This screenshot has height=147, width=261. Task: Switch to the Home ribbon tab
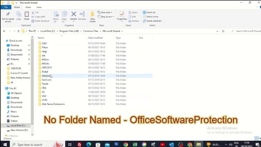point(17,7)
